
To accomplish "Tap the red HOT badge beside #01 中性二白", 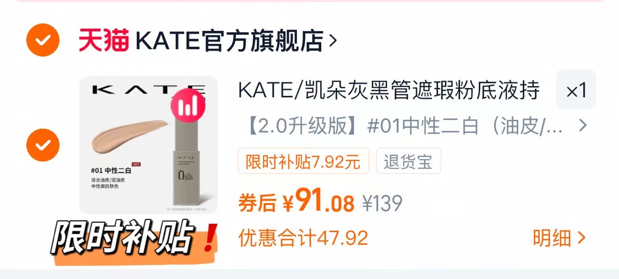I will click(137, 164).
